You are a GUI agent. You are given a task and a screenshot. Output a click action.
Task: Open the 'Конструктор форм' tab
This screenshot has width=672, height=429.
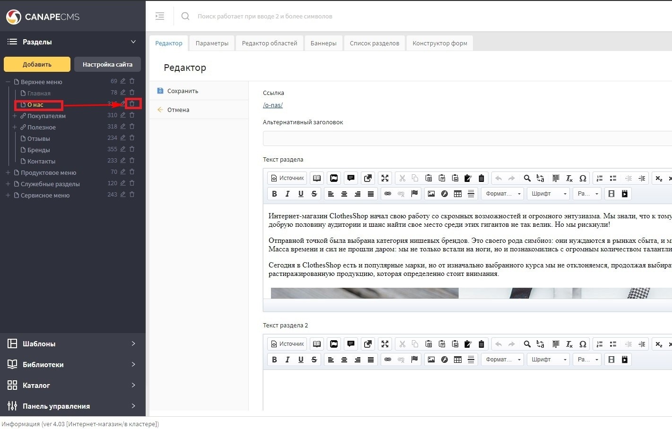pos(439,43)
